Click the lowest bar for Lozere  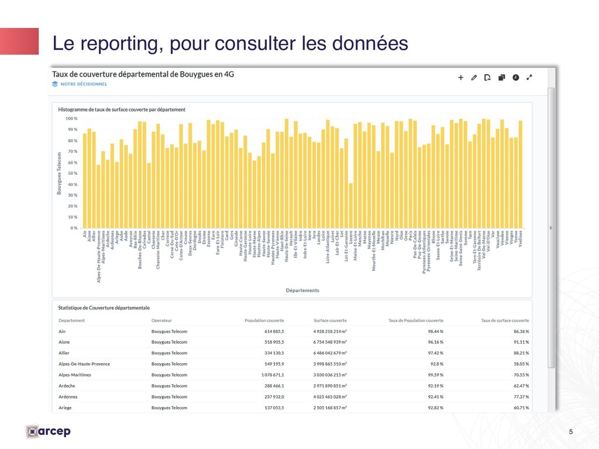tap(351, 205)
